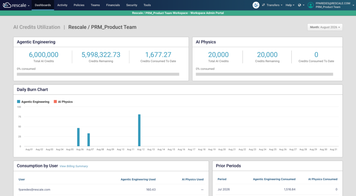Click AI Physics Consumed column header
Viewport: 356px width, 196px height.
[x=323, y=179]
